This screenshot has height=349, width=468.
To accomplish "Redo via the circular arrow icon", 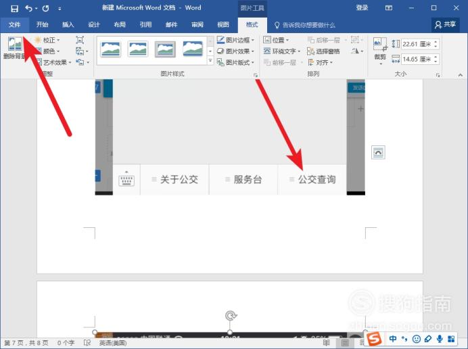I will [46, 8].
